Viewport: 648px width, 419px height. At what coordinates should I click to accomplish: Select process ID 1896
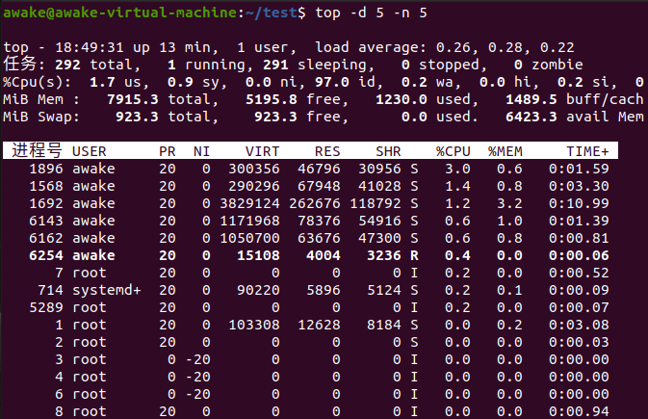point(46,169)
